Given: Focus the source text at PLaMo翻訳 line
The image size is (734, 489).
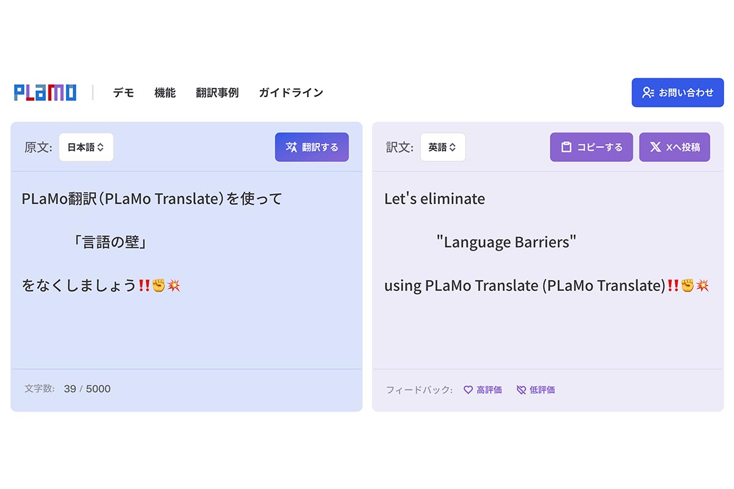Looking at the screenshot, I should [152, 199].
